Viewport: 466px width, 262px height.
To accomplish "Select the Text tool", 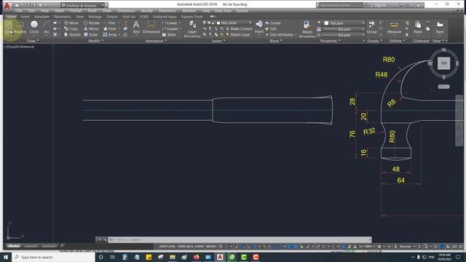I will [136, 28].
